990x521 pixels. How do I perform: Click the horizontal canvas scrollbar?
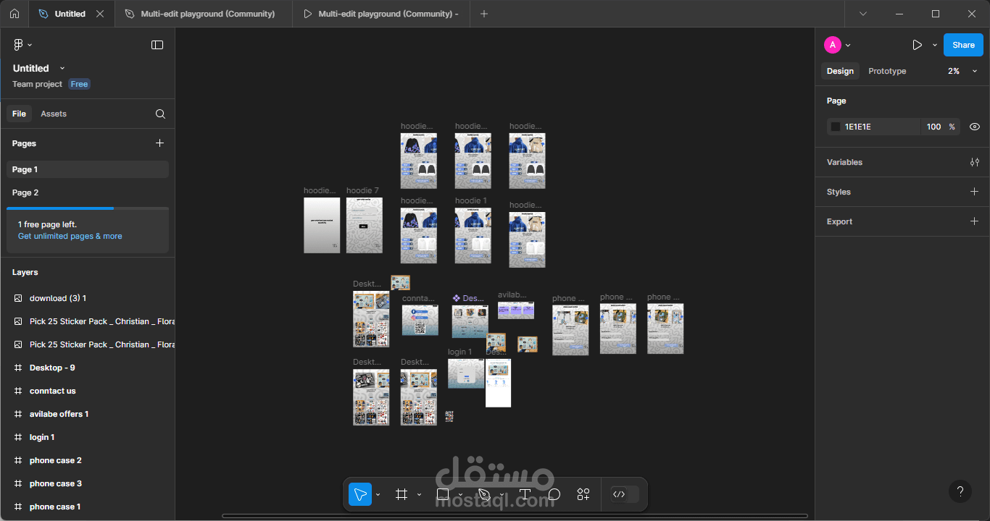click(515, 516)
